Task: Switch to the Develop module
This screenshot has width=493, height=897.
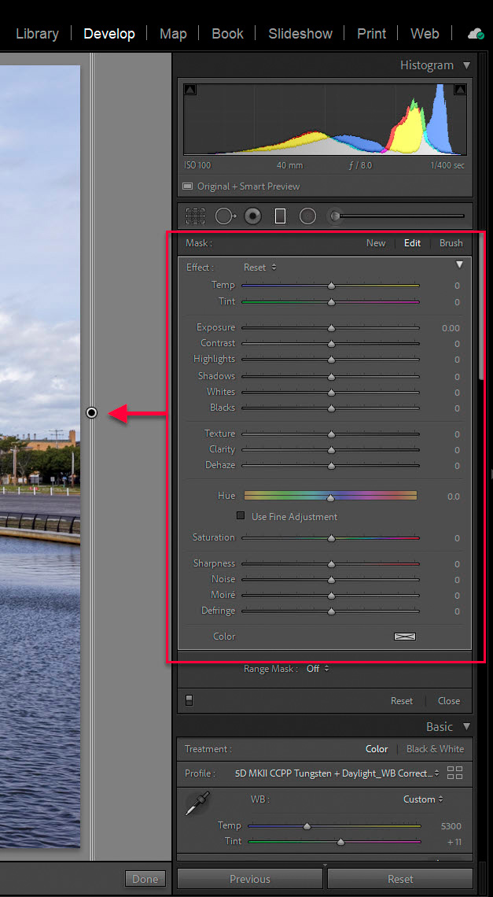Action: (109, 34)
